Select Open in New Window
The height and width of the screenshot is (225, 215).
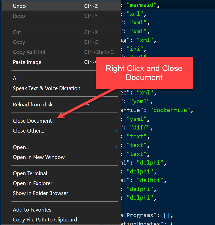pyautogui.click(x=61, y=157)
